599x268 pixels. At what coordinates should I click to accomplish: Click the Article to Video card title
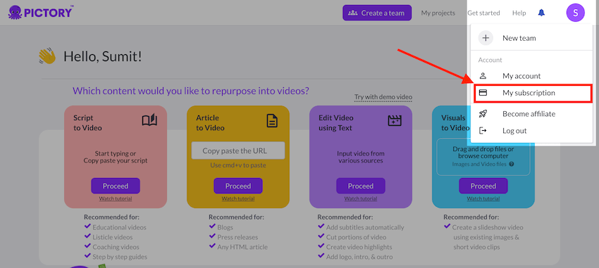tap(210, 123)
